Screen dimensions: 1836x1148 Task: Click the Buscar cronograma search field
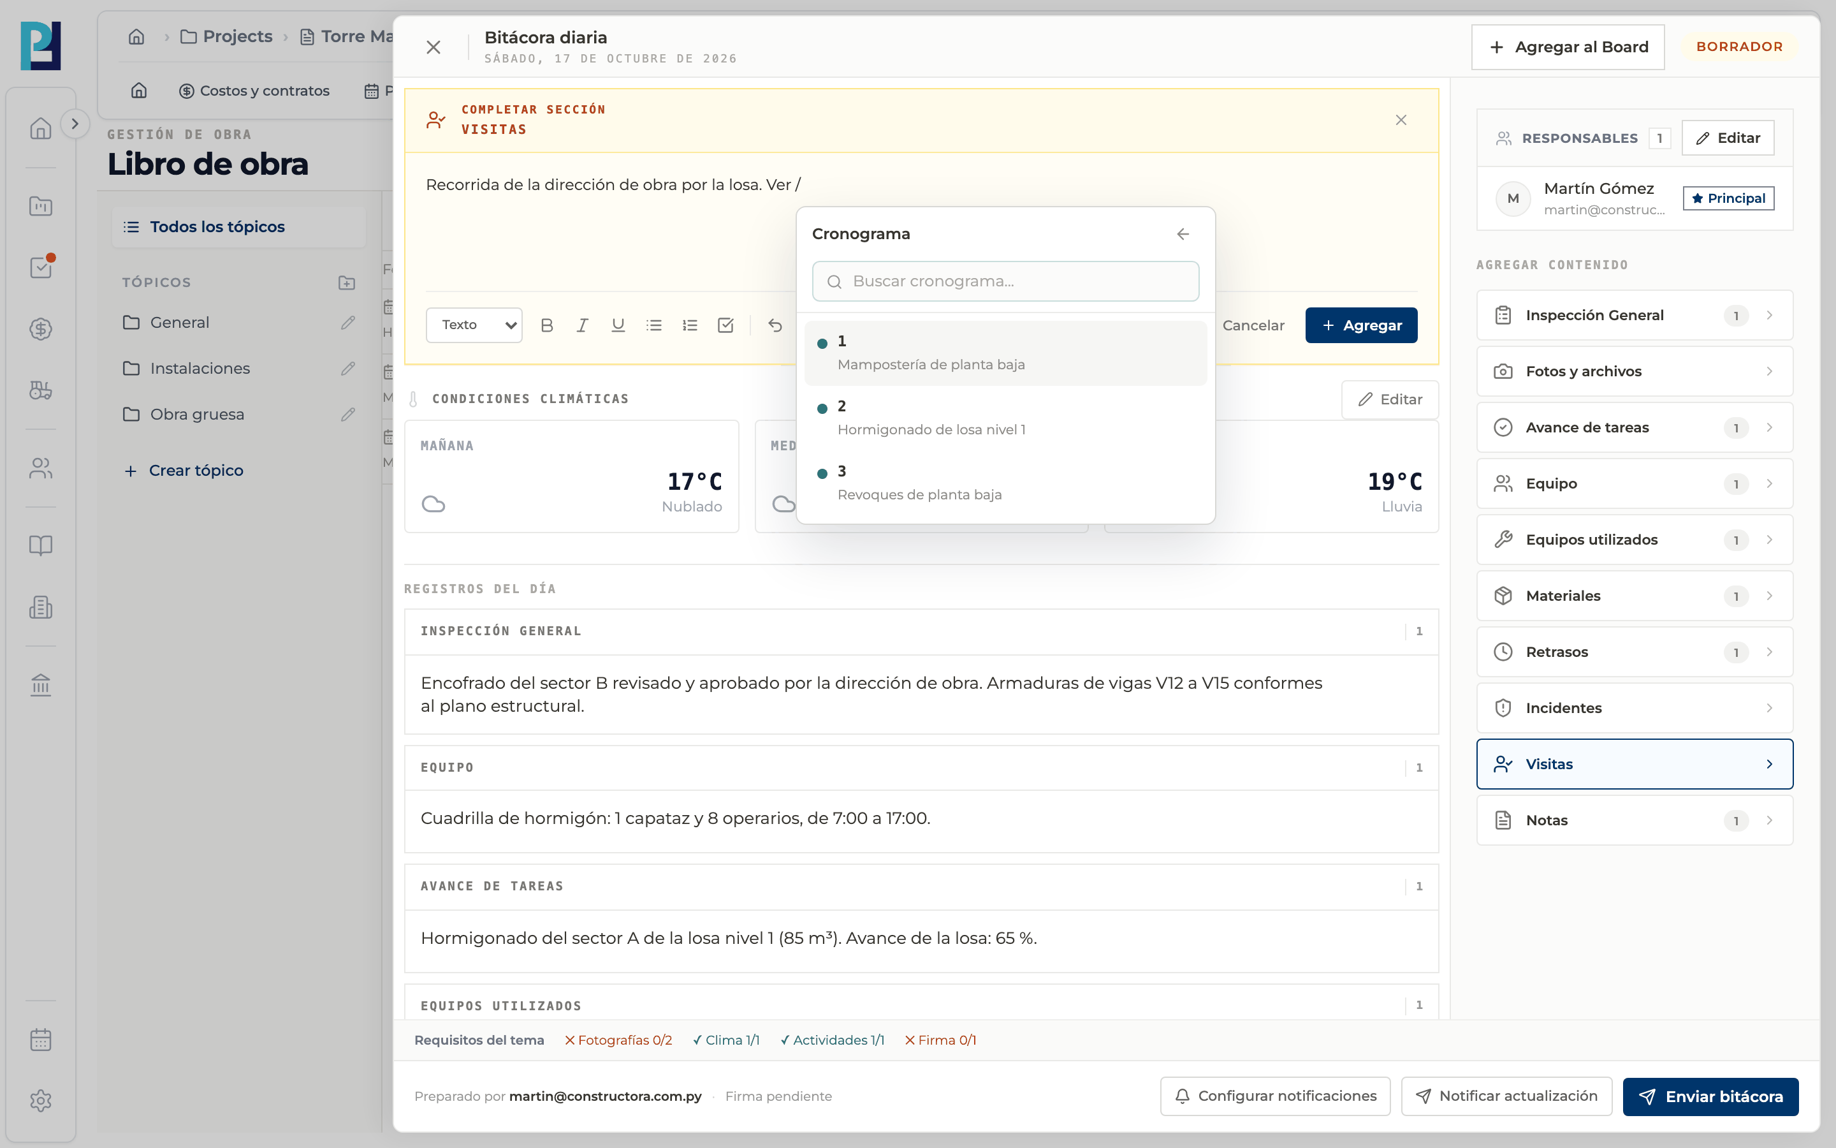point(1005,282)
